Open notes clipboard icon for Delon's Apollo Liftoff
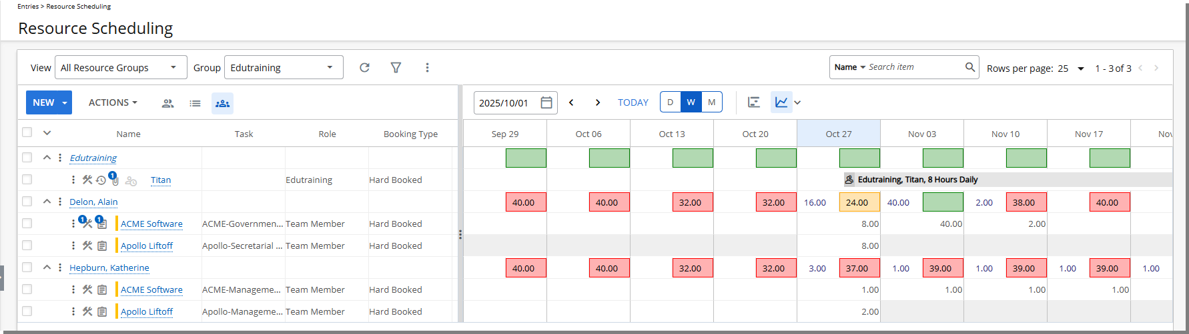 click(x=102, y=246)
